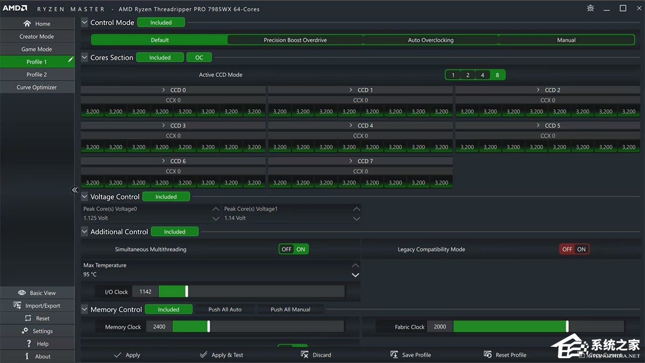Image resolution: width=645 pixels, height=363 pixels.
Task: Click the Memory Clock slider handle
Action: point(209,326)
